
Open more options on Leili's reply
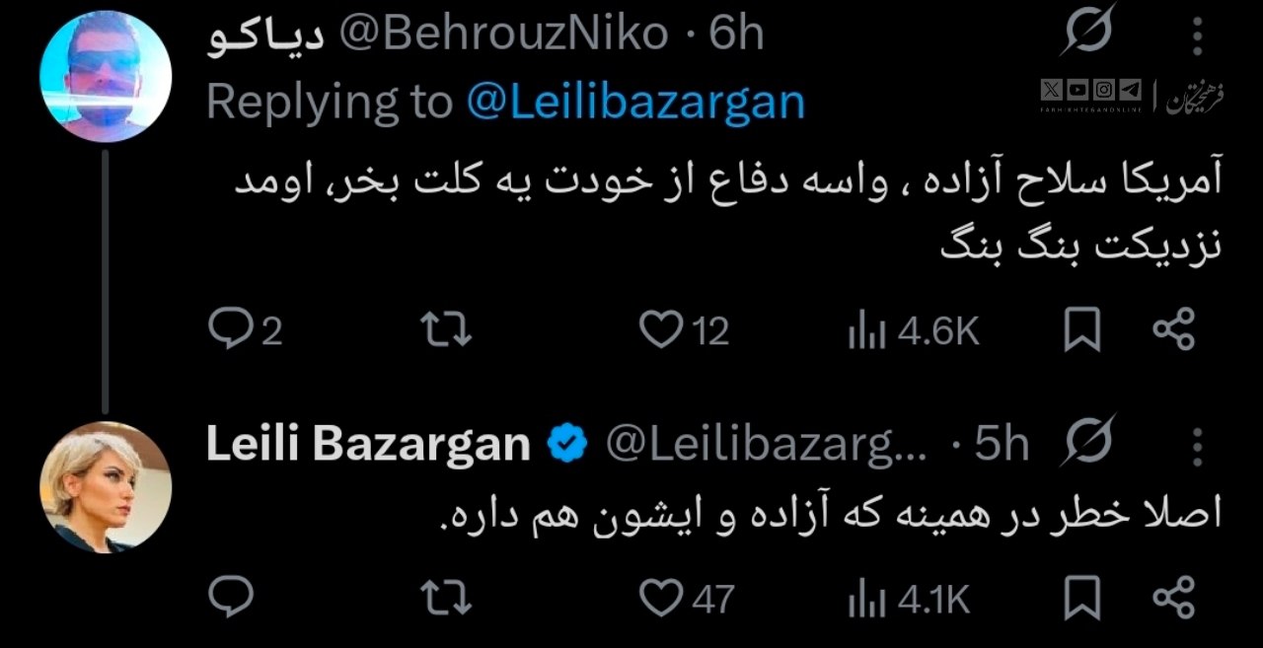pos(1197,447)
